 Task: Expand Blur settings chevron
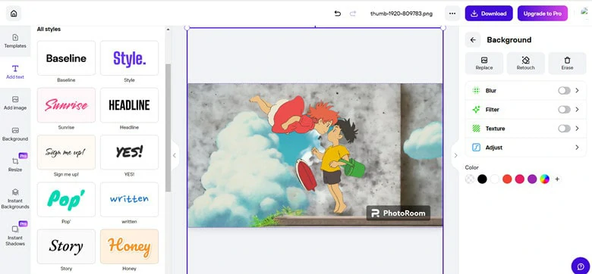pyautogui.click(x=577, y=91)
